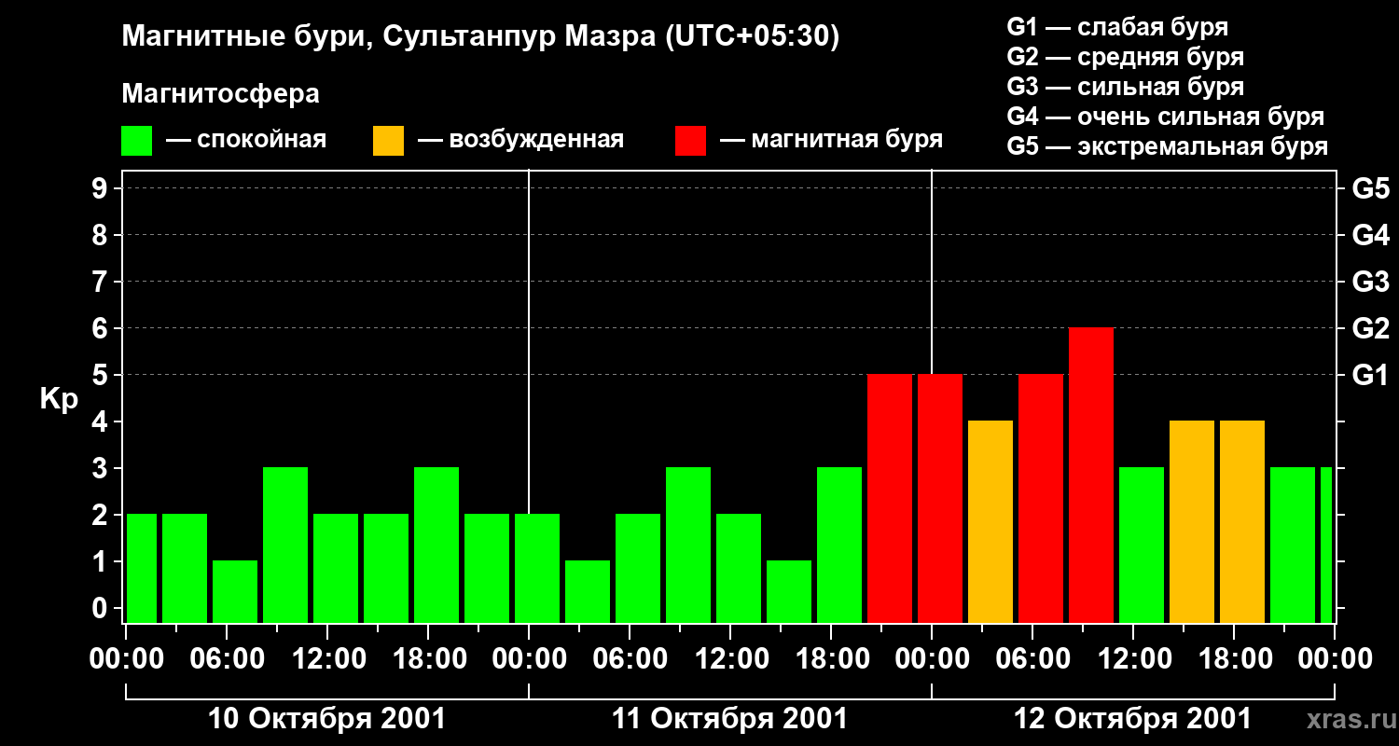Screen dimensions: 1399x746
Task: Click the single Kp 1 bar on 10 Октября
Action: coord(235,592)
